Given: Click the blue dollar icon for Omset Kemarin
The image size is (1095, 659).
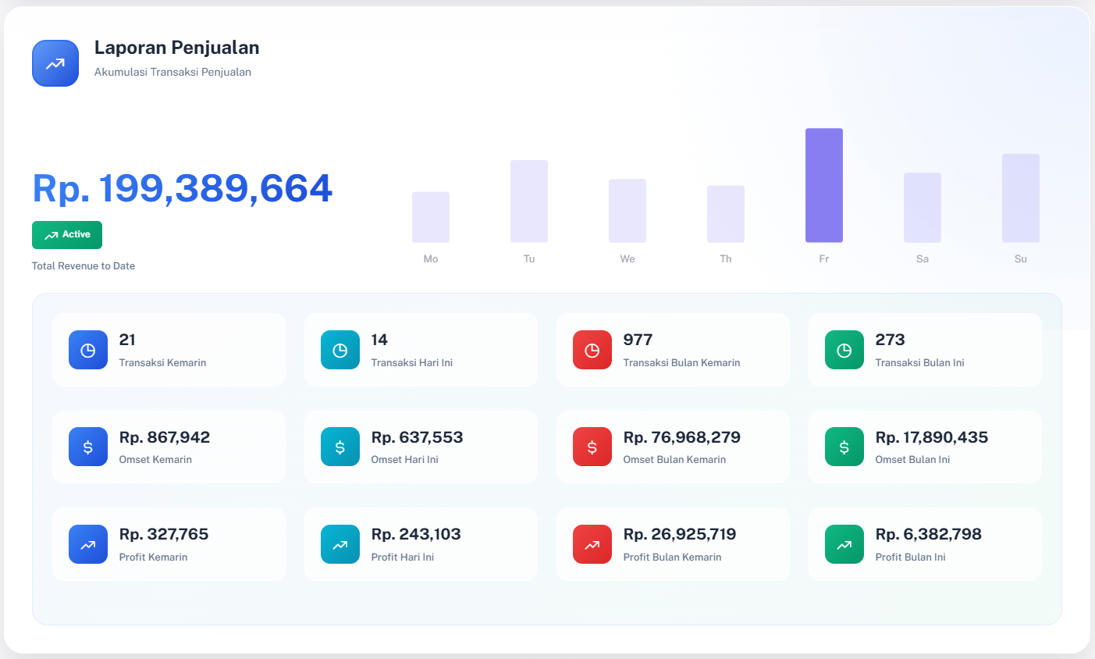Looking at the screenshot, I should pyautogui.click(x=88, y=447).
